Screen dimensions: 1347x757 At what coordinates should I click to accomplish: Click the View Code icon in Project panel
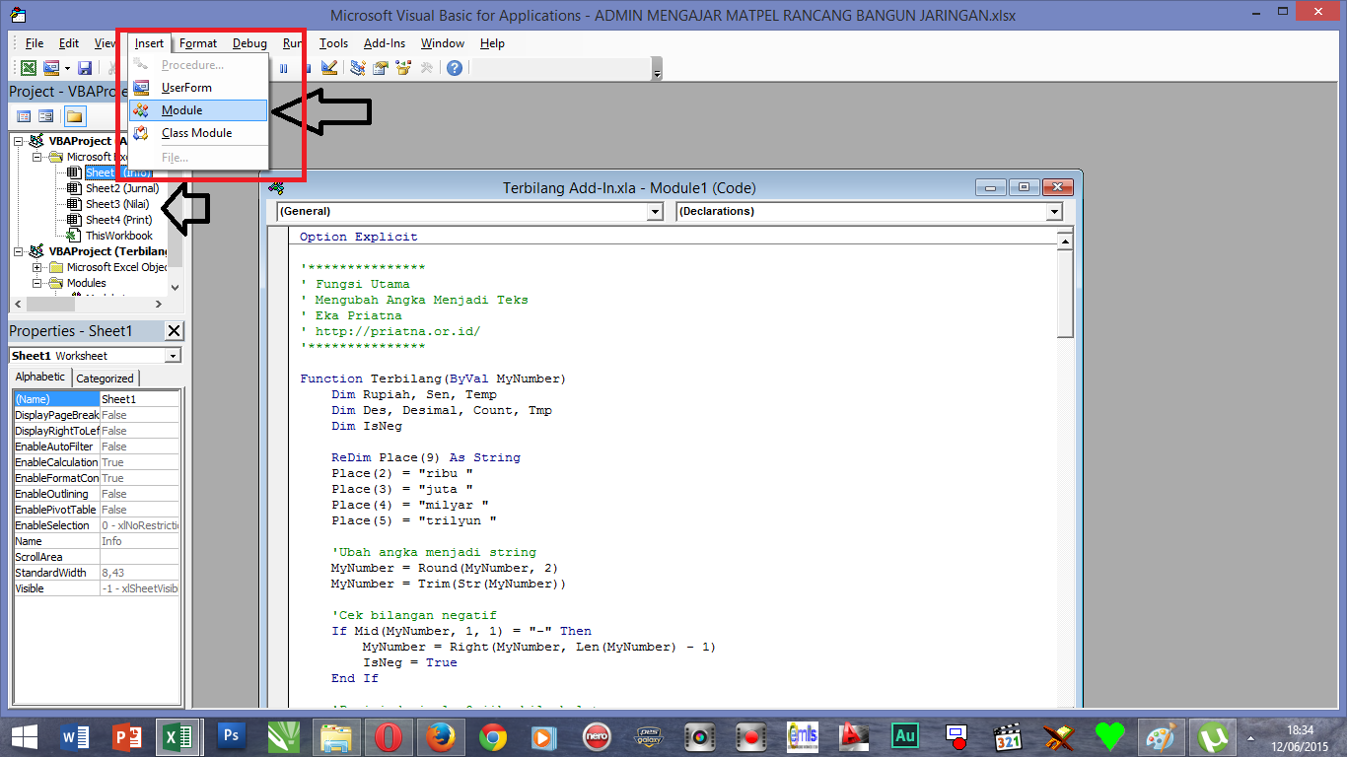tap(24, 116)
